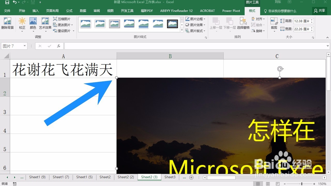The width and height of the screenshot is (331, 186).
Task: Open Picture Effects (图片效果) dropdown
Action: [195, 25]
